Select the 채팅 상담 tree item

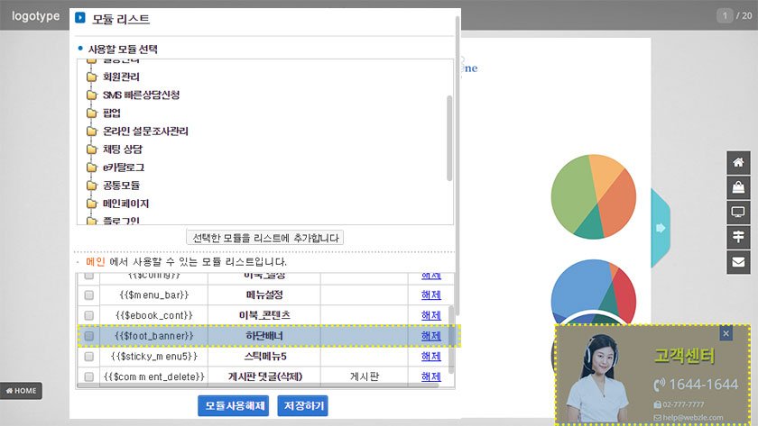123,149
